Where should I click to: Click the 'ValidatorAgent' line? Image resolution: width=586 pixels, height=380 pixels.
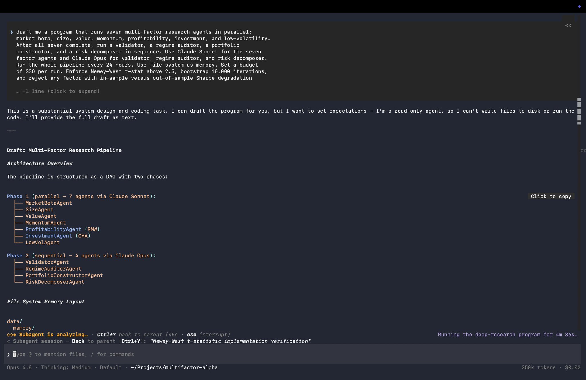coord(47,262)
